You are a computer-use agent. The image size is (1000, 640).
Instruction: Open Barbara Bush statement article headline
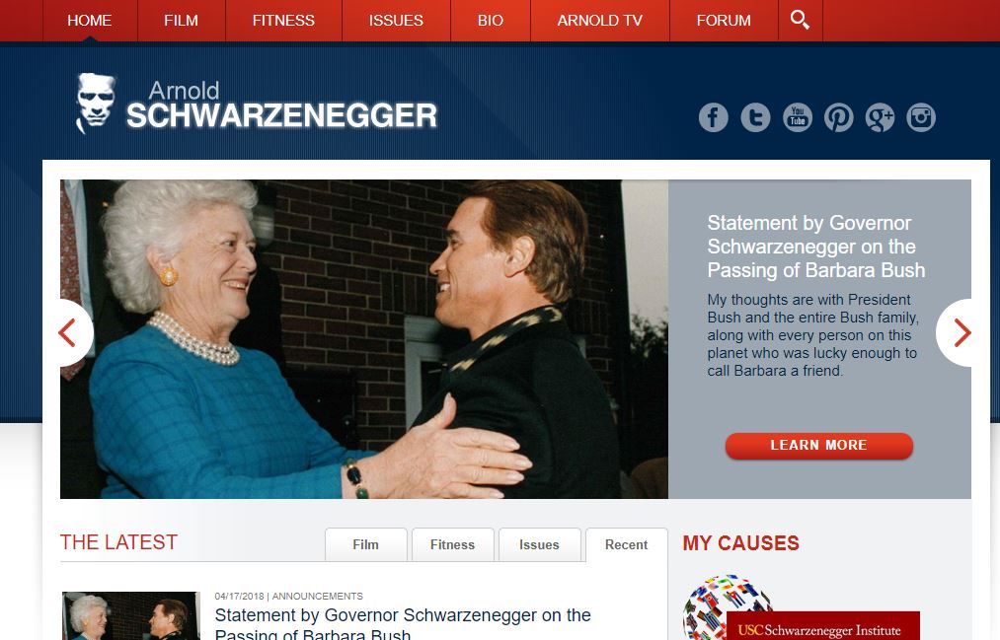tap(403, 624)
